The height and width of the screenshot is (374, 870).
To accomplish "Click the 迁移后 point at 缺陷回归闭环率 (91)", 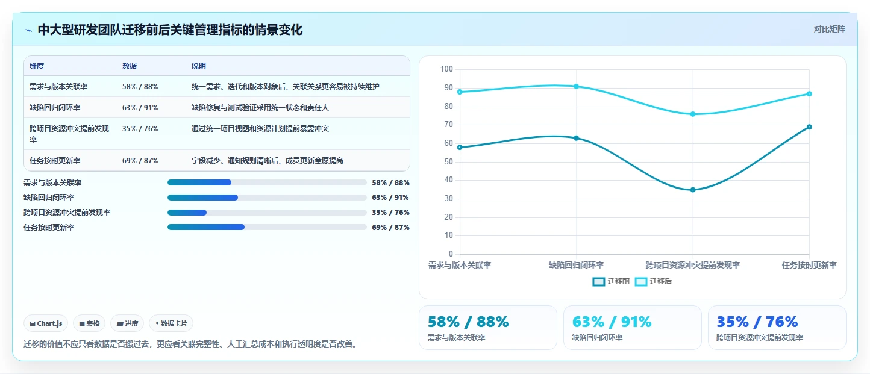I will (x=576, y=86).
